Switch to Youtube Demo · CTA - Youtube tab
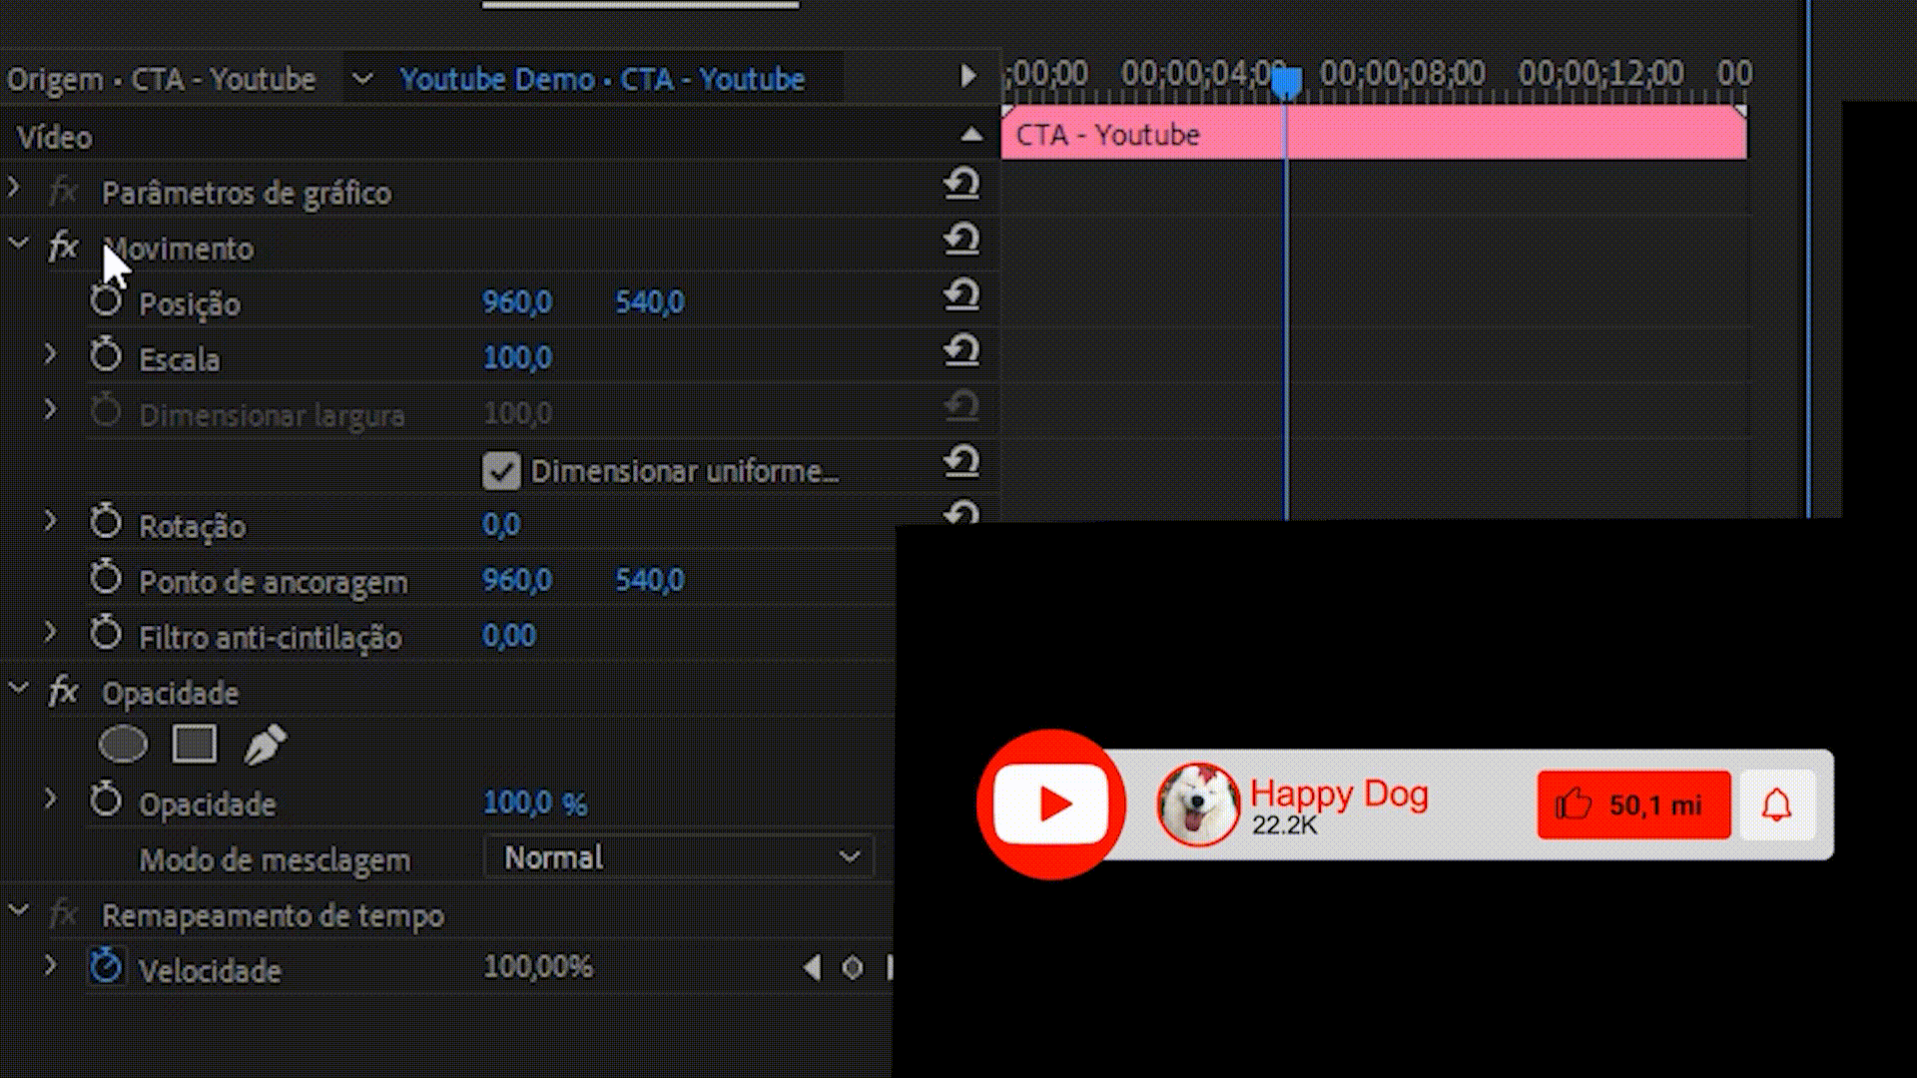Screen dimensions: 1917x1078 tap(602, 79)
